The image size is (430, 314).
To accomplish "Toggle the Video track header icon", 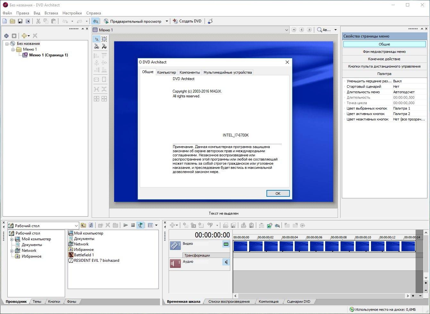I will pyautogui.click(x=175, y=245).
